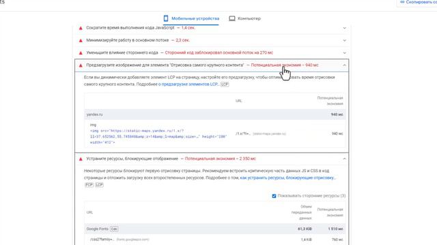437x245 pixels.
Task: Click 1,4 сек. value in JavaScript audit
Action: pyautogui.click(x=188, y=28)
